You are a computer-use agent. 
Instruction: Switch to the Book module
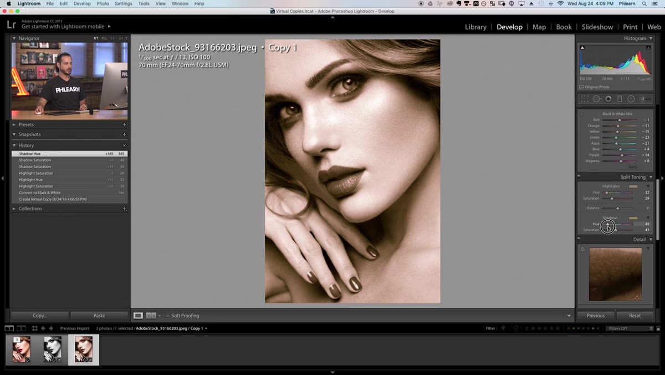(x=564, y=27)
